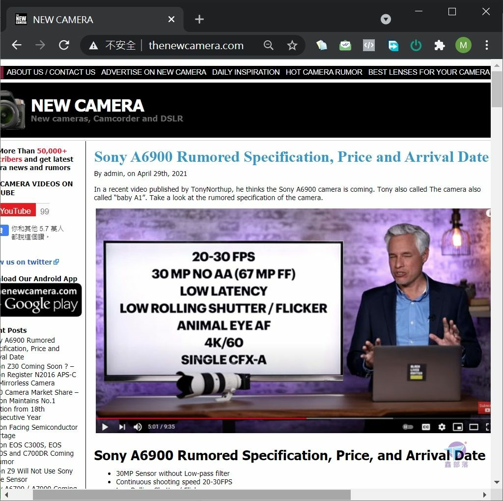Click '30MP Sensor without Low-pass filter' bullet
Viewport: 503px width, 501px height.
pyautogui.click(x=172, y=473)
